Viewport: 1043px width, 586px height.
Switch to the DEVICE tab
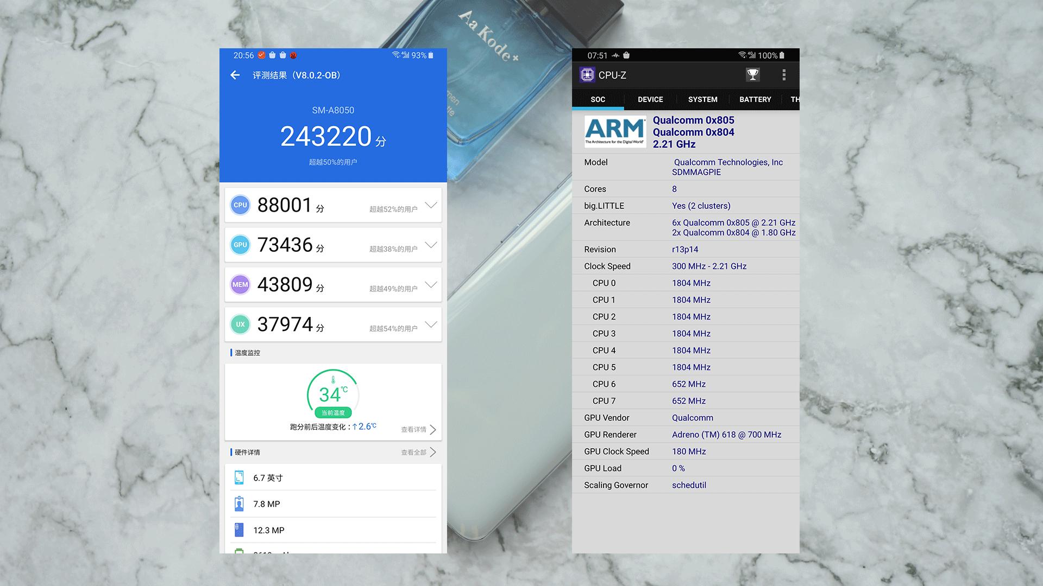click(x=650, y=99)
